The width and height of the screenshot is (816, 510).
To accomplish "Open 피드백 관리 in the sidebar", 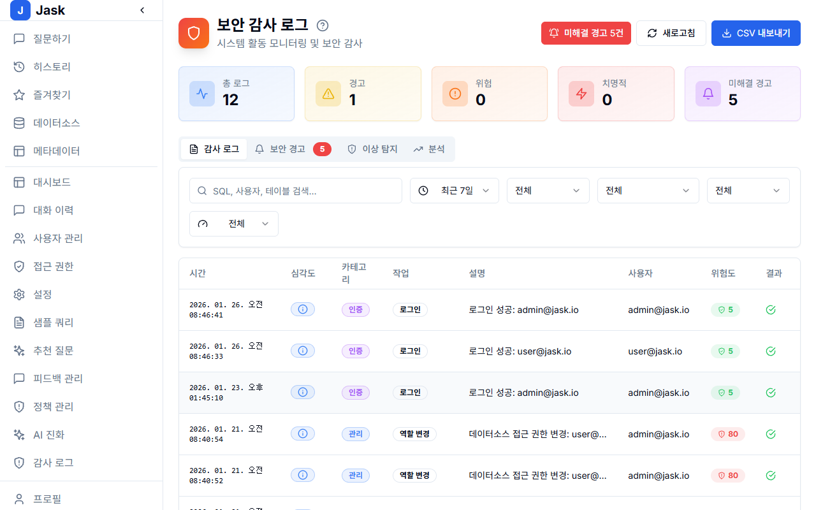I will click(82, 379).
